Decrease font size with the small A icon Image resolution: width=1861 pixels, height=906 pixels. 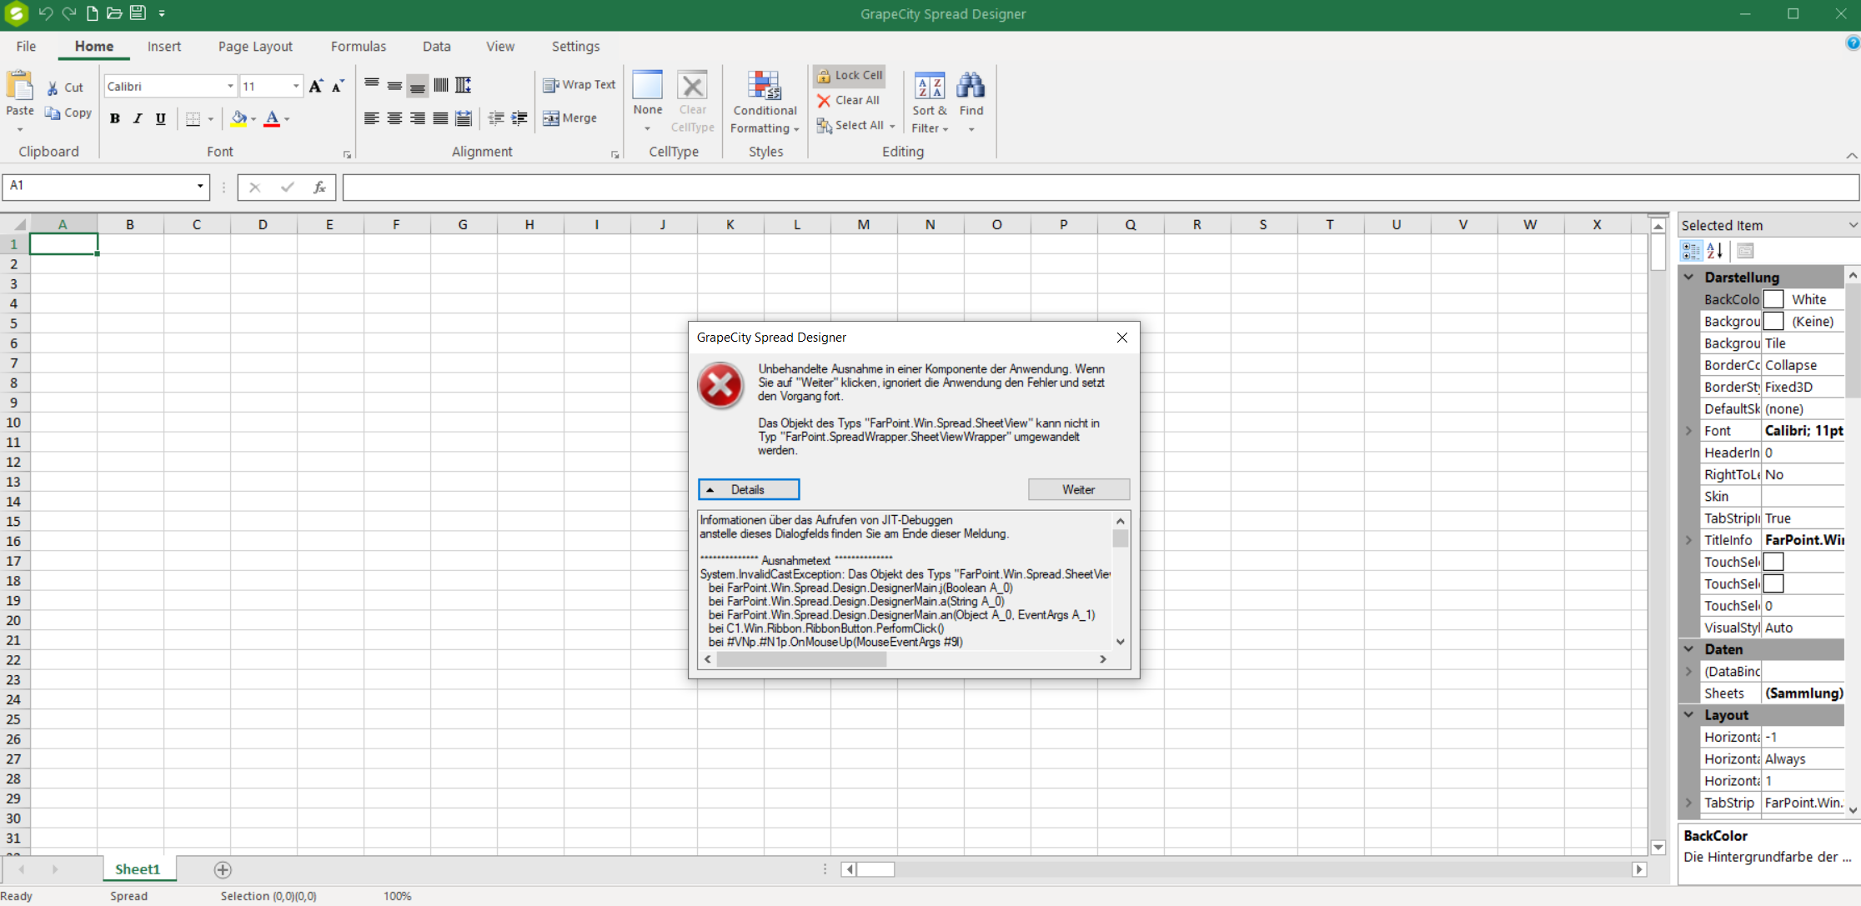338,86
